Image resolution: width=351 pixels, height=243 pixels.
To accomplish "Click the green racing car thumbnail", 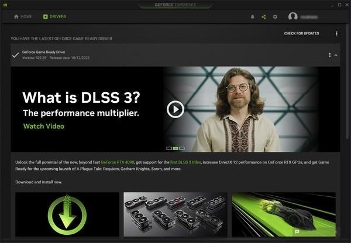I will pyautogui.click(x=284, y=214).
